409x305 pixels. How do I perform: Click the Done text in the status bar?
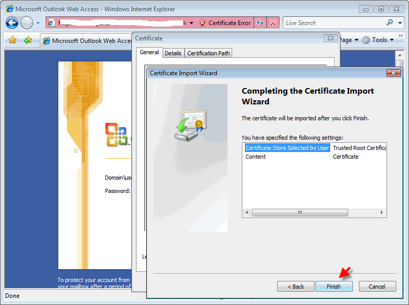(x=12, y=296)
